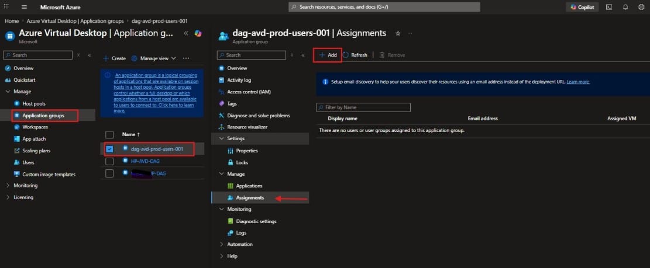Click the left menu Search field
The height and width of the screenshot is (268, 650).
coord(37,55)
